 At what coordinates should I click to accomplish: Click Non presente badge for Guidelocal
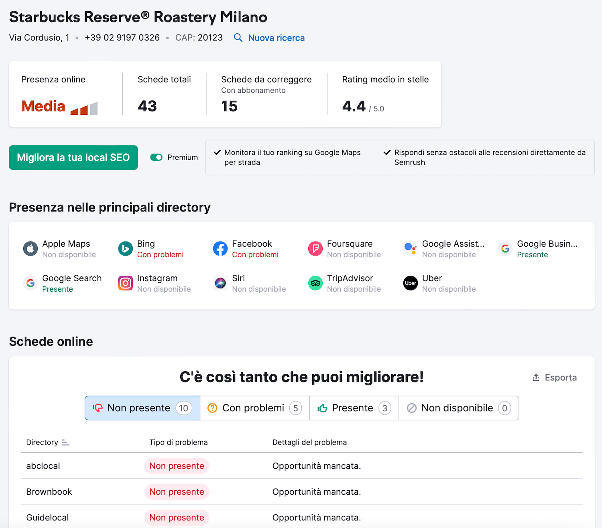177,518
